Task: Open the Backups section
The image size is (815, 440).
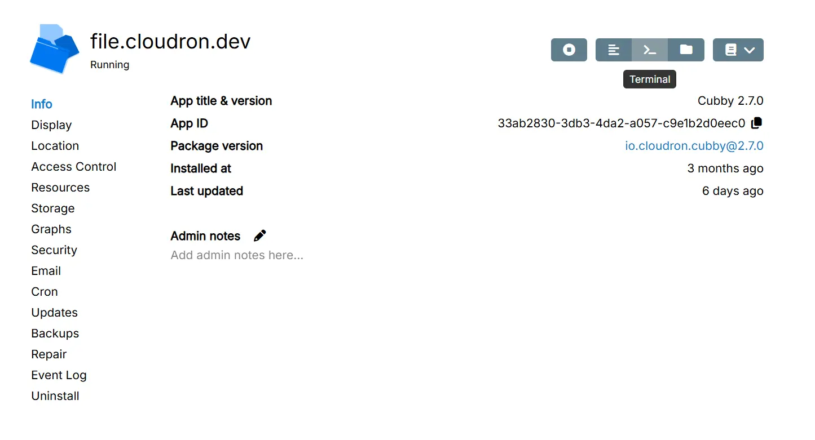Action: [55, 334]
